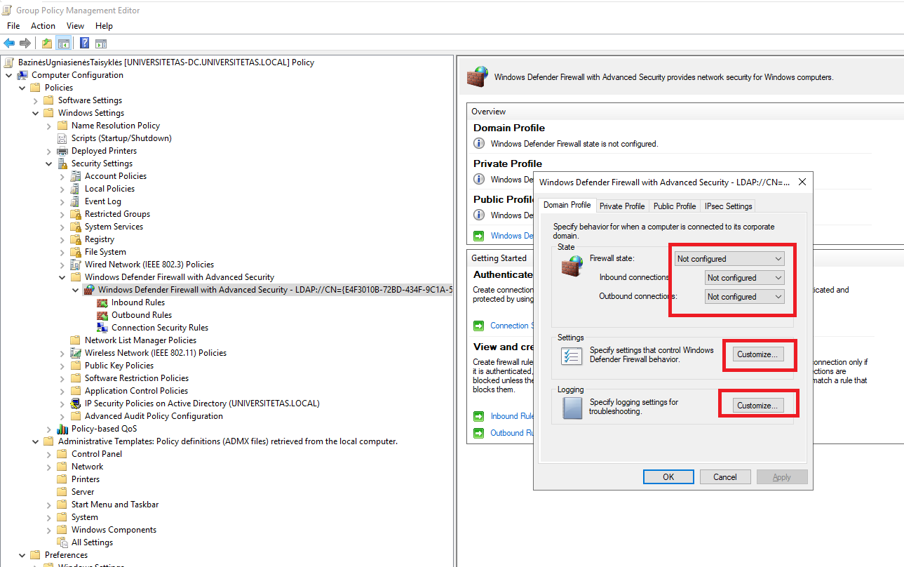Image resolution: width=904 pixels, height=567 pixels.
Task: Click the Registry folder icon in tree
Action: [x=76, y=239]
